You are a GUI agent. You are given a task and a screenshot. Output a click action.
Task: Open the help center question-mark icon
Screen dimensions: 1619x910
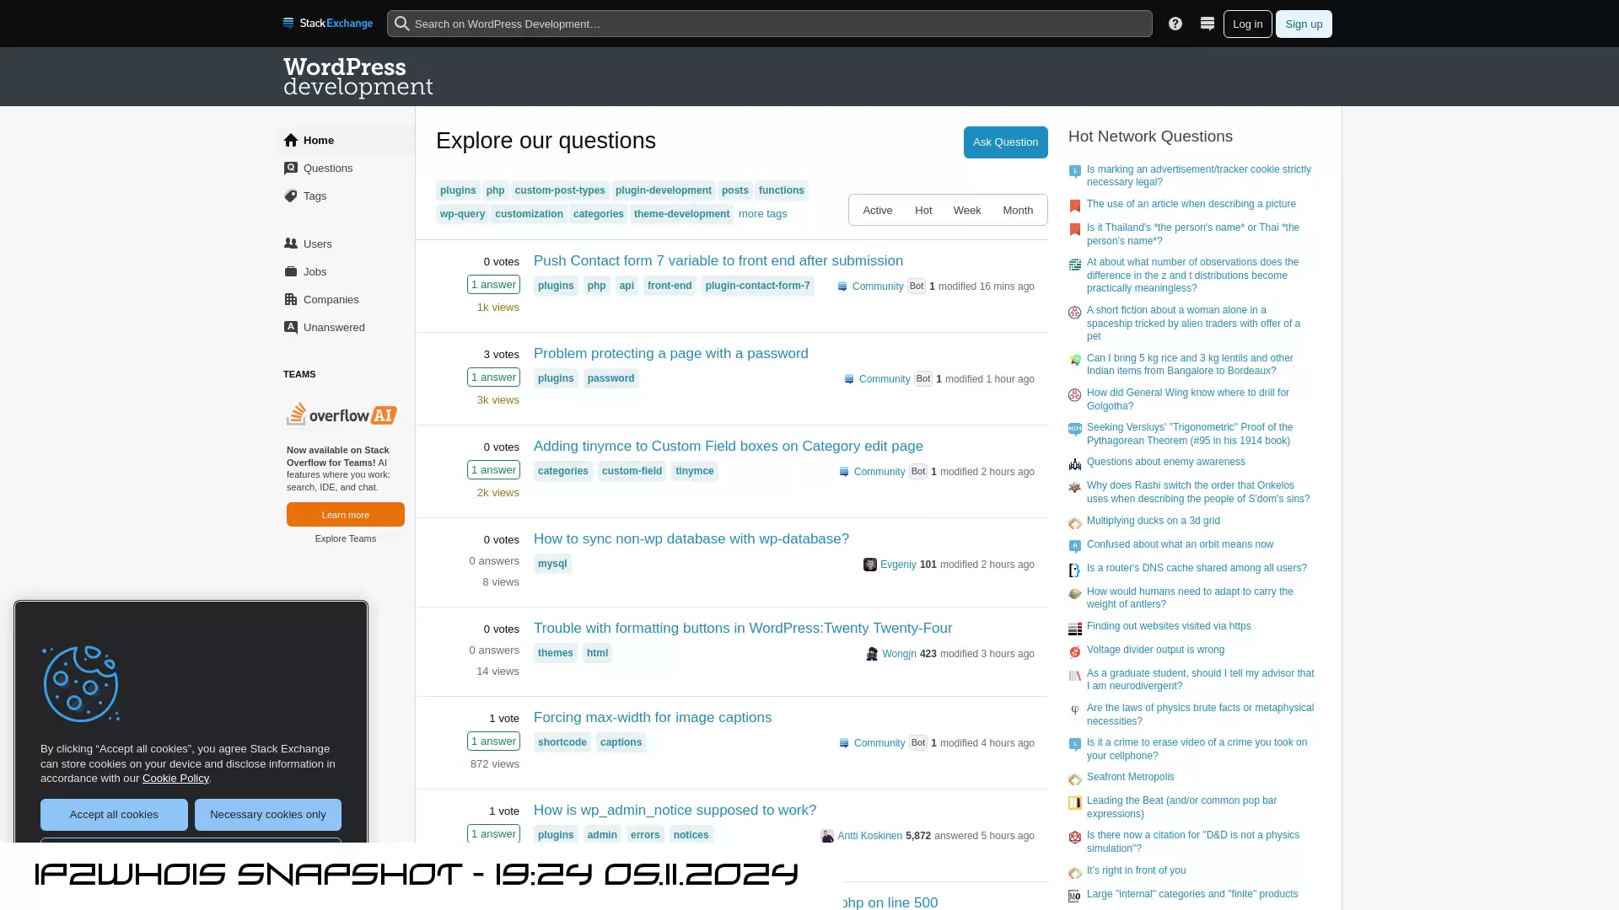pos(1175,24)
